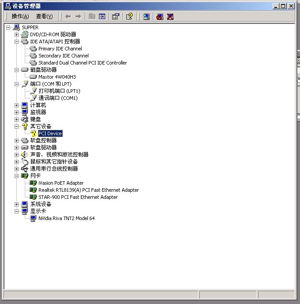Viewport: 300px width, 304px height.
Task: Click the 磁盘驱动器 drive icon
Action: pyautogui.click(x=25, y=70)
